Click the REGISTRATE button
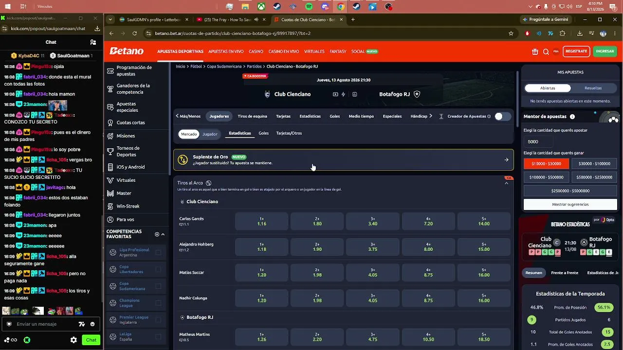This screenshot has height=350, width=623. pos(576,51)
